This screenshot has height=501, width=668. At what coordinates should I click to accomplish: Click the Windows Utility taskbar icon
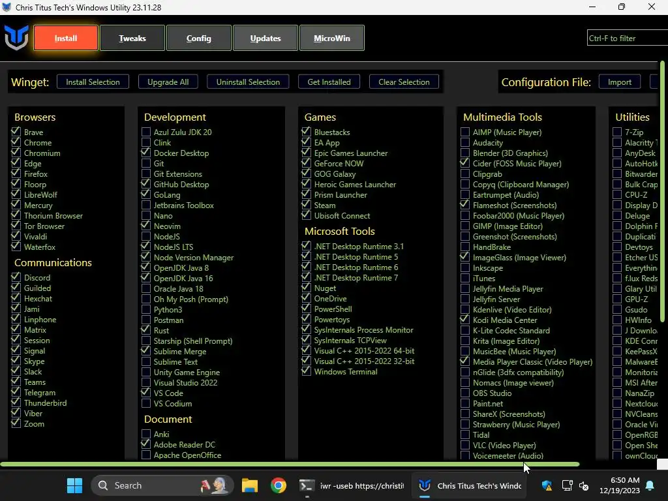coord(424,485)
